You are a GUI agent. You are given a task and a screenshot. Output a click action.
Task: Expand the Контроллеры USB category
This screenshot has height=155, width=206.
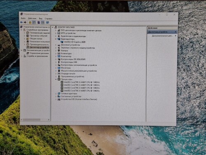56,62
